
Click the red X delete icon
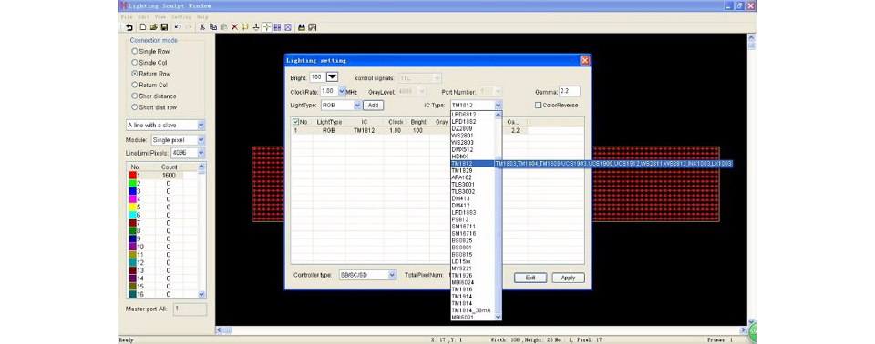point(234,26)
